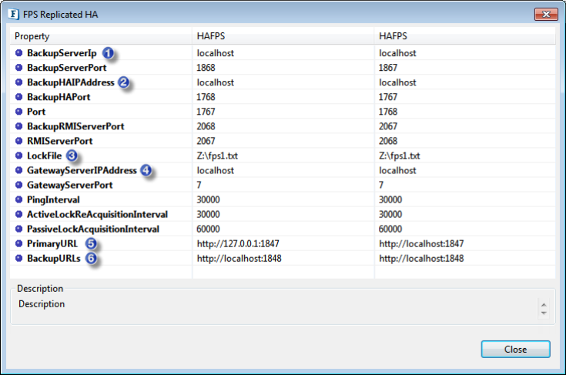Image resolution: width=566 pixels, height=375 pixels.
Task: Select the PrimaryURL property name
Action: [x=52, y=243]
